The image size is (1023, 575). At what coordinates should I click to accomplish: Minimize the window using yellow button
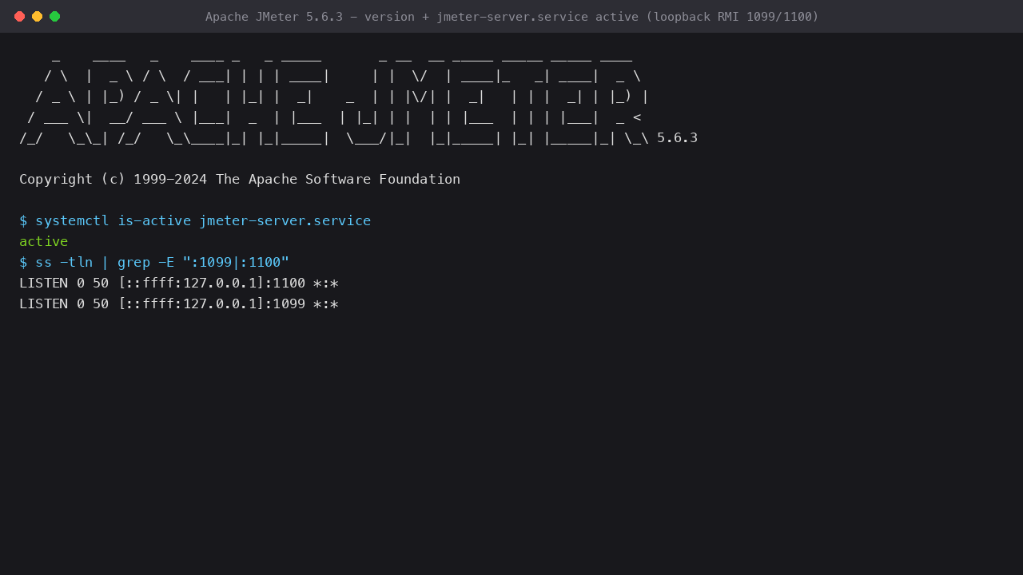pyautogui.click(x=37, y=16)
